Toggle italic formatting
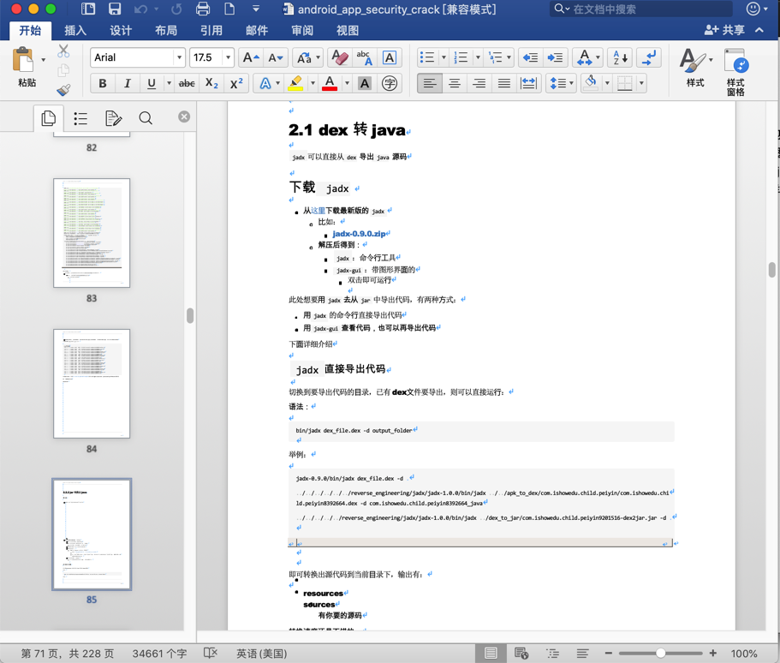 [128, 83]
